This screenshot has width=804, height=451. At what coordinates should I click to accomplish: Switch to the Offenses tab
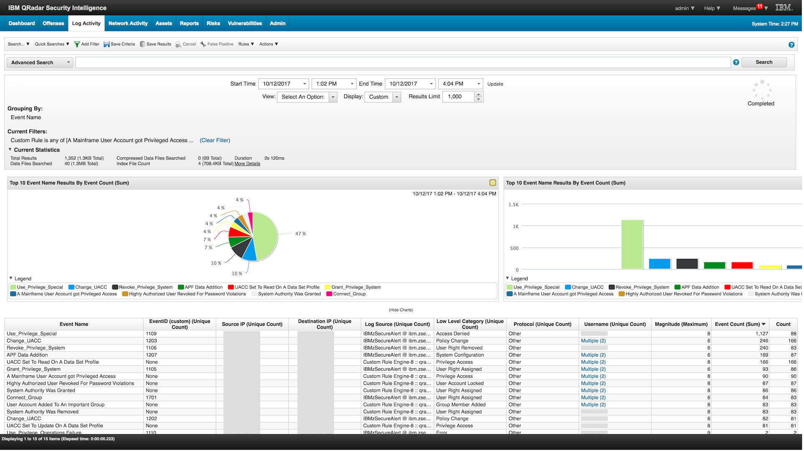coord(53,23)
